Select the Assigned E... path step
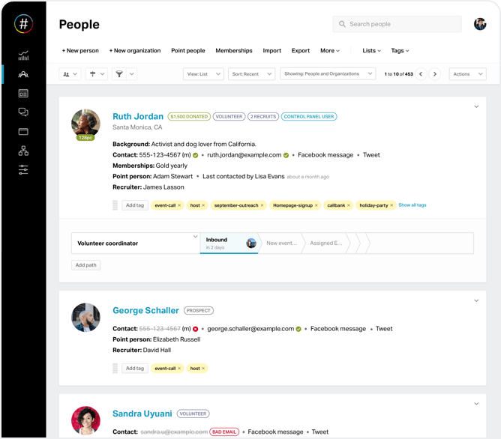This screenshot has height=439, width=501. pos(326,243)
